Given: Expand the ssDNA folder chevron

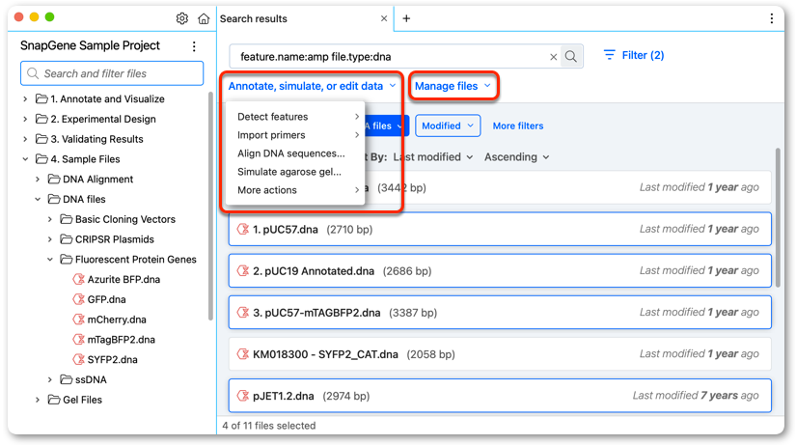Looking at the screenshot, I should point(50,379).
